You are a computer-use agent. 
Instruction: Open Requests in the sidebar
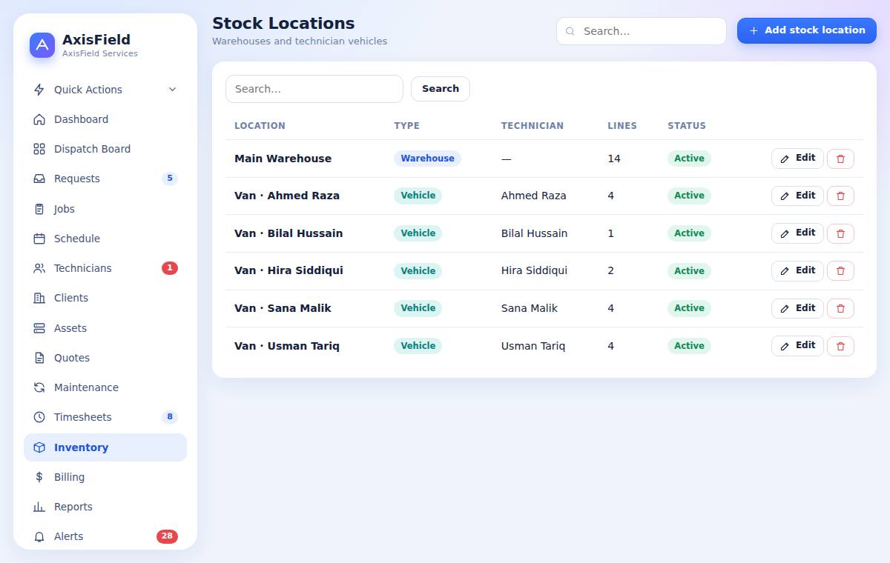pos(105,179)
